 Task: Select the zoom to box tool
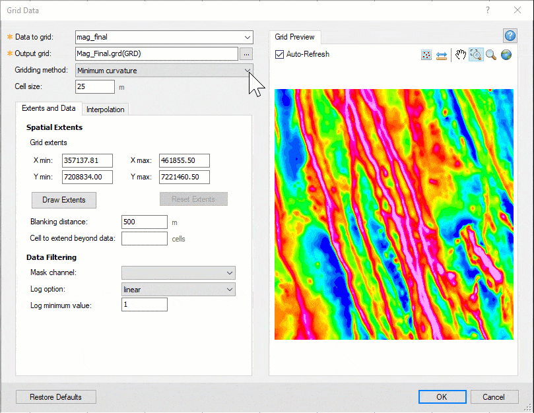476,55
